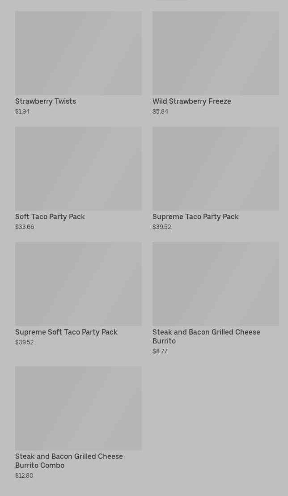Select the Wild Strawberry Freeze name link
The image size is (288, 496).
pyautogui.click(x=191, y=102)
